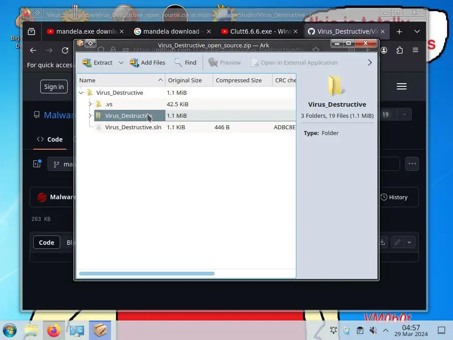Open GitHub page navigation hamburger menu
This screenshot has height=340, width=453.
coord(402,86)
